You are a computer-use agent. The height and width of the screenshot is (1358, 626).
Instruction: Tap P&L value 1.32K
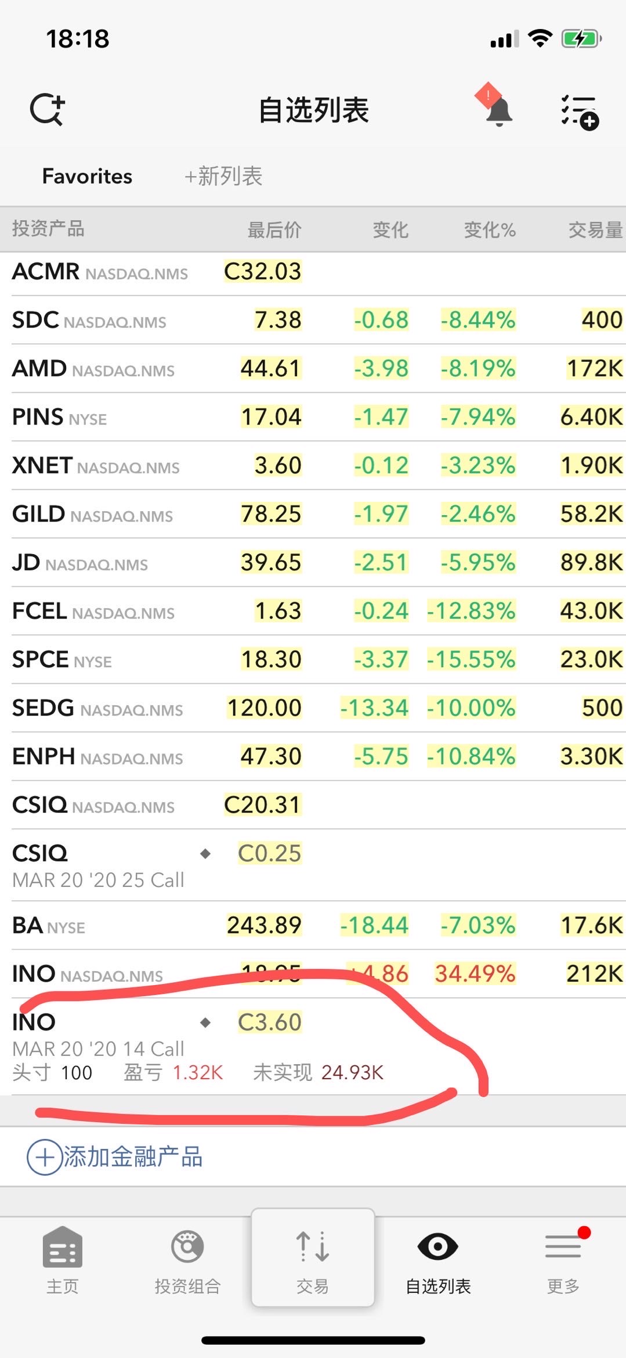pos(198,1072)
